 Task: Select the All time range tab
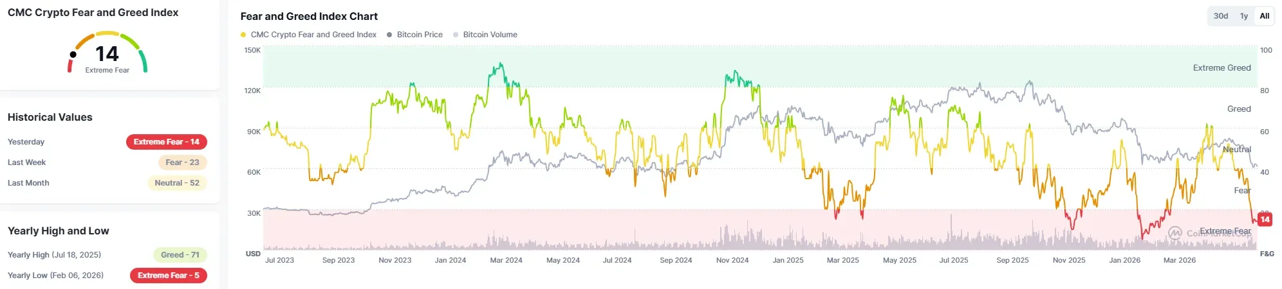pyautogui.click(x=1264, y=16)
